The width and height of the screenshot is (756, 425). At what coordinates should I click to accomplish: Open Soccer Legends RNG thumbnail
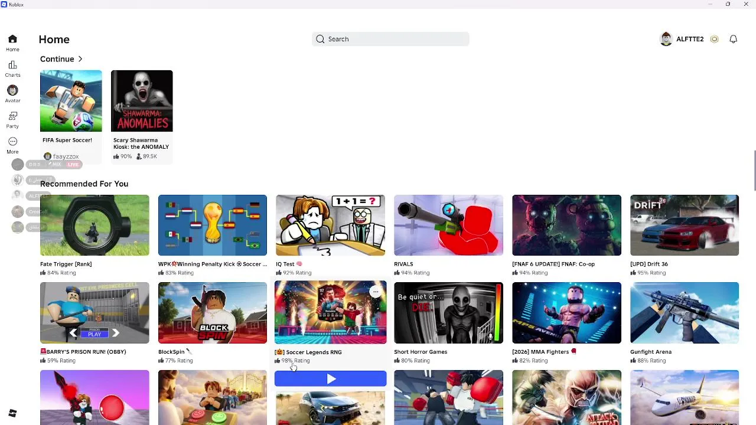331,312
